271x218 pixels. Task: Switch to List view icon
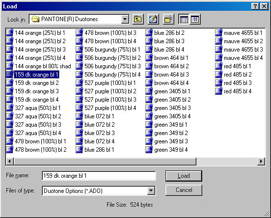[184, 19]
